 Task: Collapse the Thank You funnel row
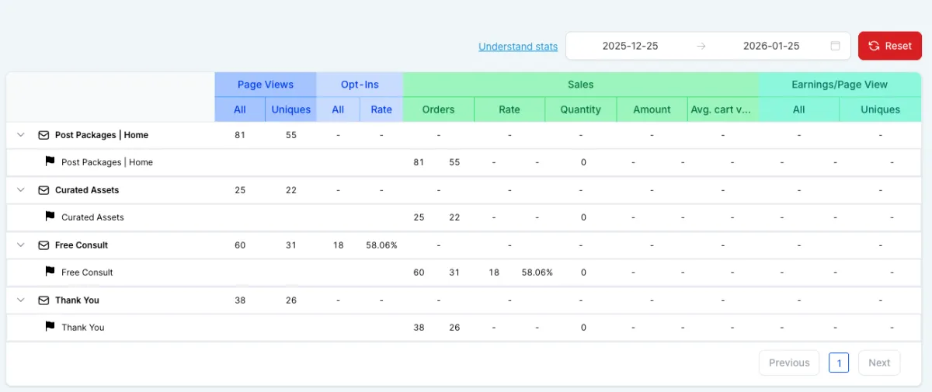click(x=21, y=300)
